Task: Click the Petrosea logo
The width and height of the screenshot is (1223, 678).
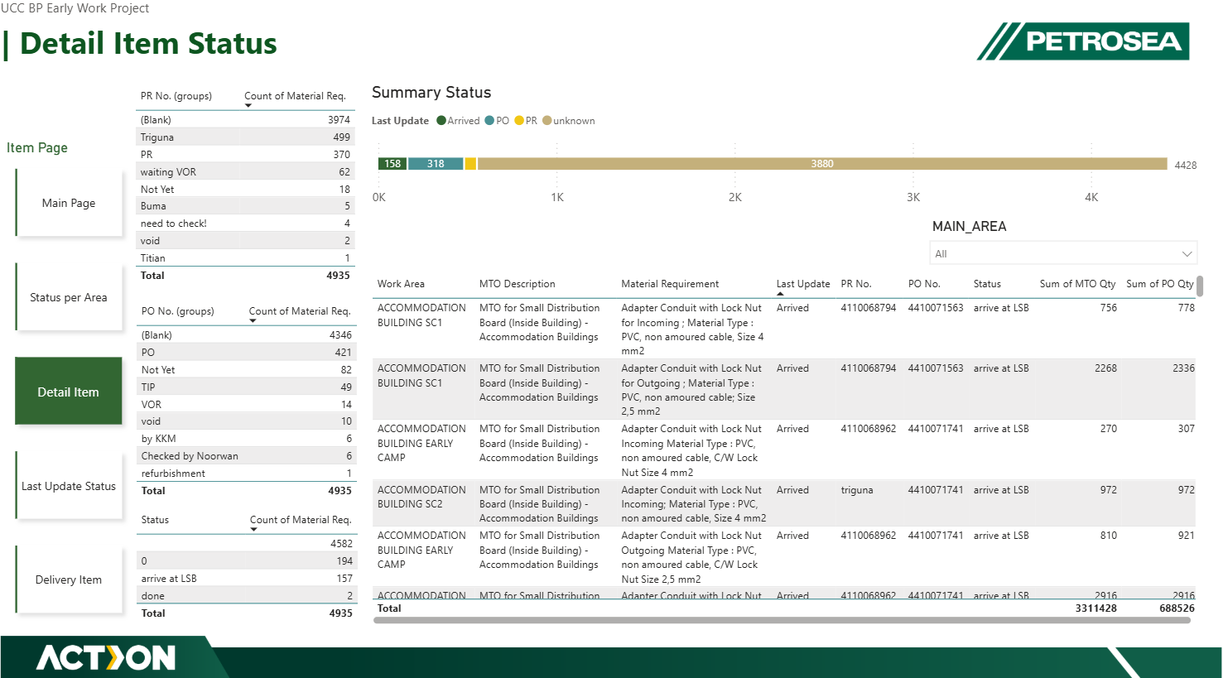Action: tap(1083, 41)
